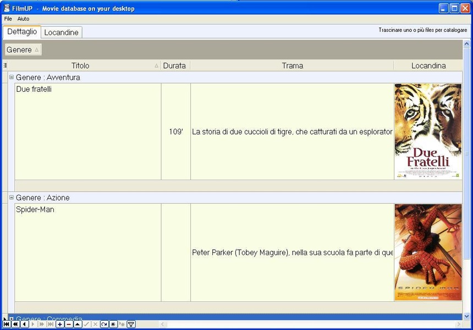Minimize the FilmUP window
This screenshot has width=473, height=330.
[x=443, y=8]
